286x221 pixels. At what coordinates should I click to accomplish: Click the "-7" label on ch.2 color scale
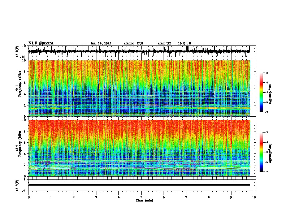tap(266, 172)
